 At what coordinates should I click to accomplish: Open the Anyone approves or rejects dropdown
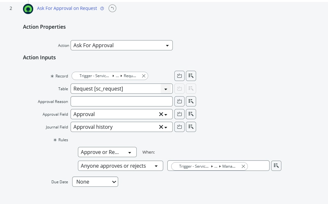click(x=119, y=166)
